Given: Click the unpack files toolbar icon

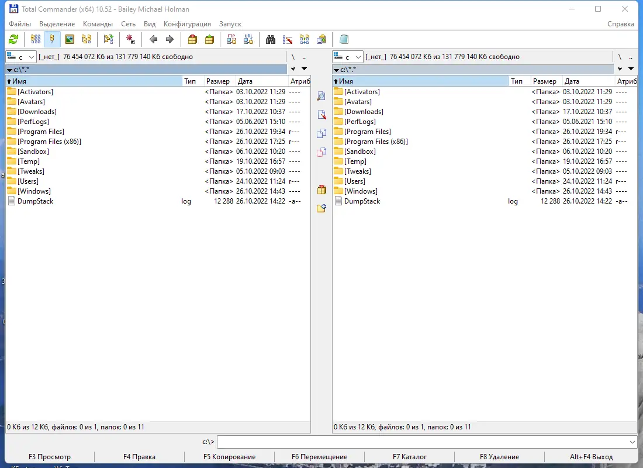Looking at the screenshot, I should click(x=209, y=39).
